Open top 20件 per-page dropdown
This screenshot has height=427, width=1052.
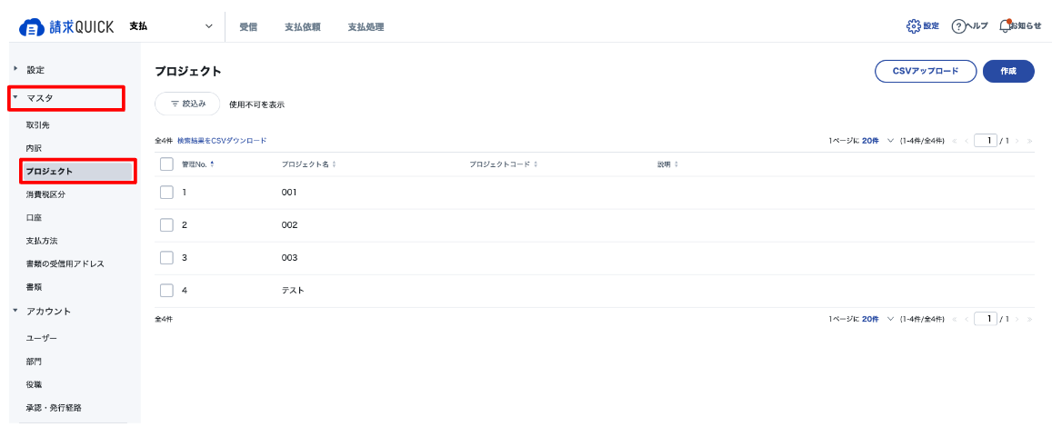[878, 141]
